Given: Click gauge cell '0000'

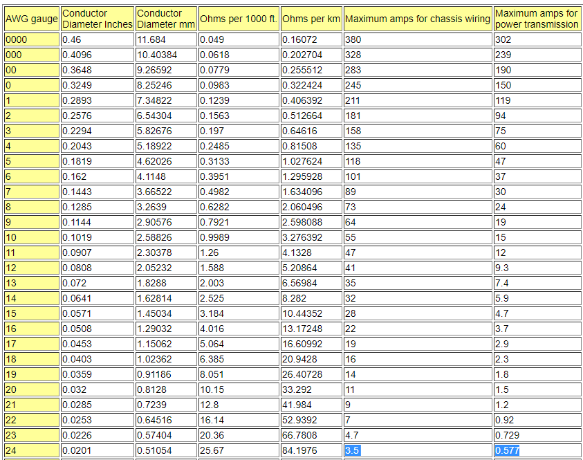Looking at the screenshot, I should click(32, 39).
